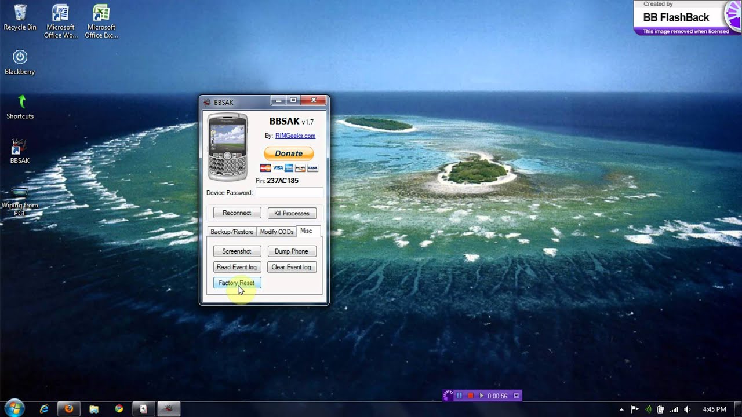Click the BBSAK taskbar button
Image resolution: width=742 pixels, height=417 pixels.
(x=169, y=409)
